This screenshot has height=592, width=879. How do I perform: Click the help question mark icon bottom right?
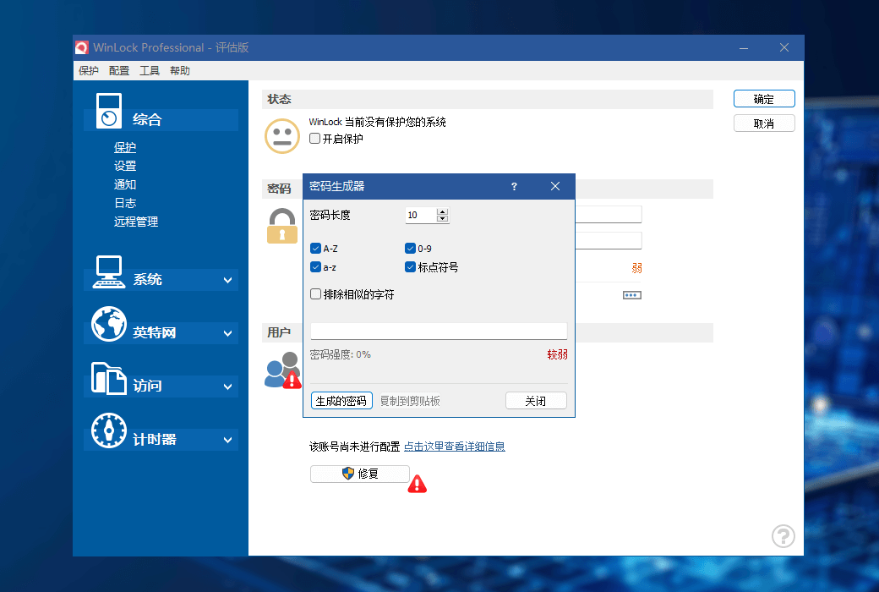click(783, 536)
